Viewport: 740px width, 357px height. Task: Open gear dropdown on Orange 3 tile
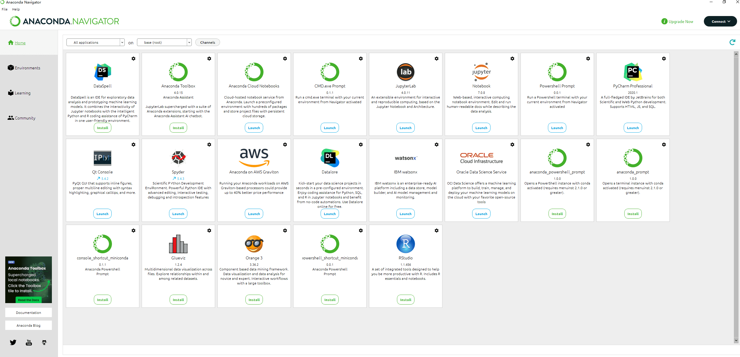point(285,231)
